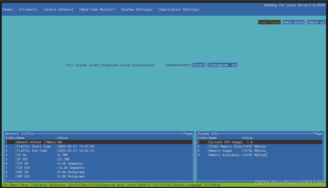Open the [System Settings] menu

click(x=136, y=9)
